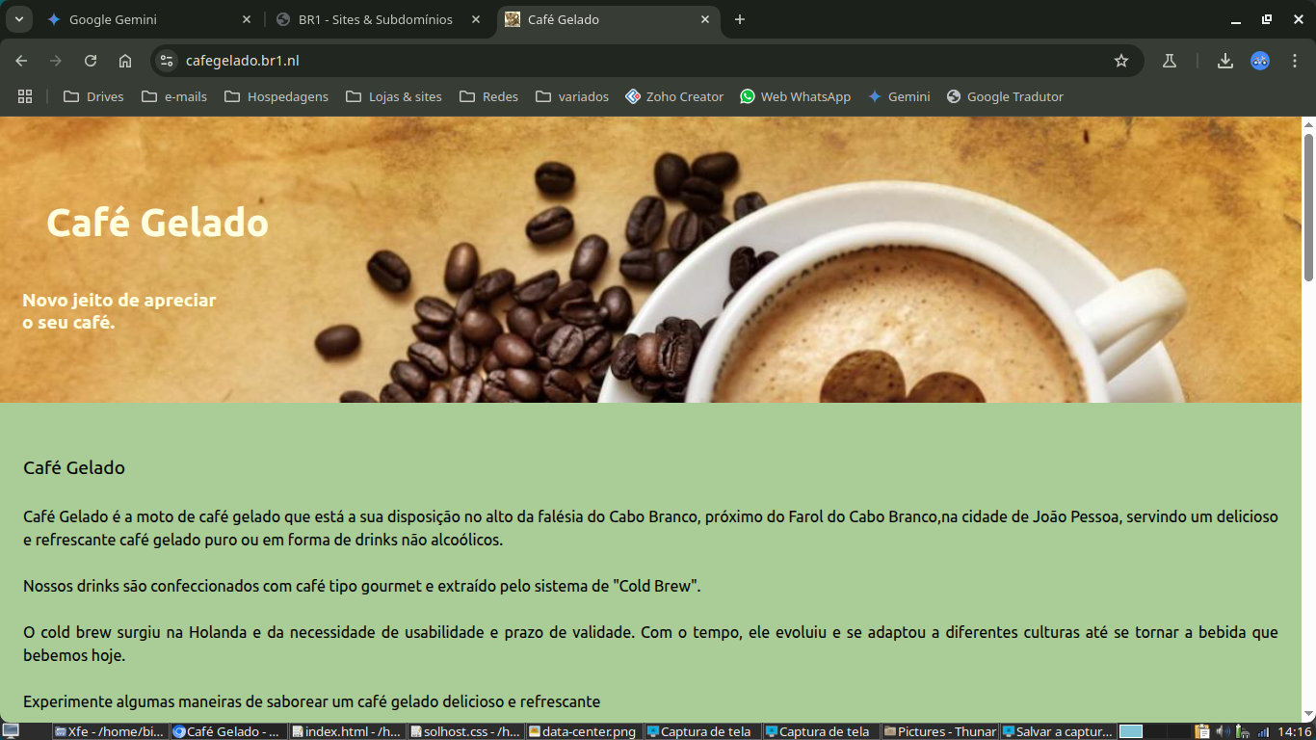Toggle the bookmark star for this page
Screen dimensions: 1316x740
[x=1120, y=60]
